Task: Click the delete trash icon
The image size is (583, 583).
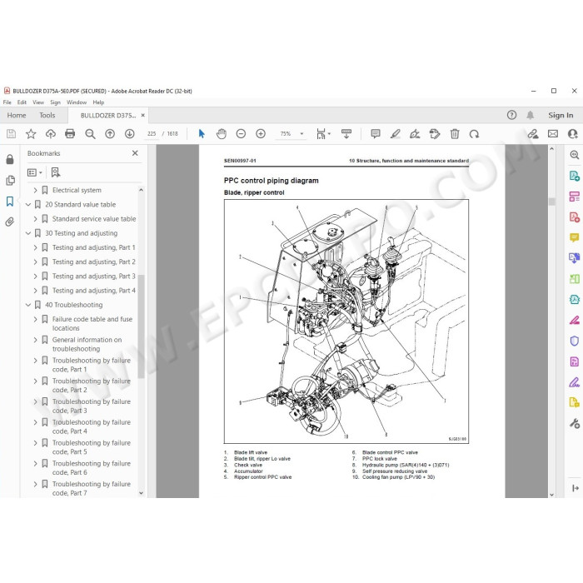Action: [x=455, y=134]
